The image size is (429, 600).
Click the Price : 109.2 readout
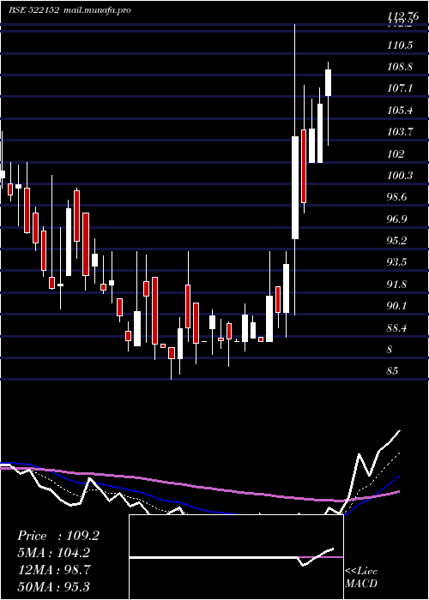[x=58, y=536]
